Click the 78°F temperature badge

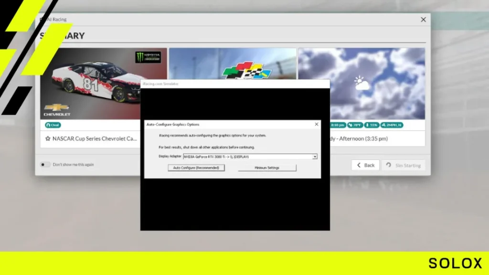[355, 125]
